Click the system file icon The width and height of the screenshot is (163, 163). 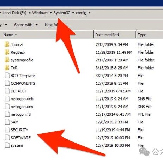tap(7, 145)
